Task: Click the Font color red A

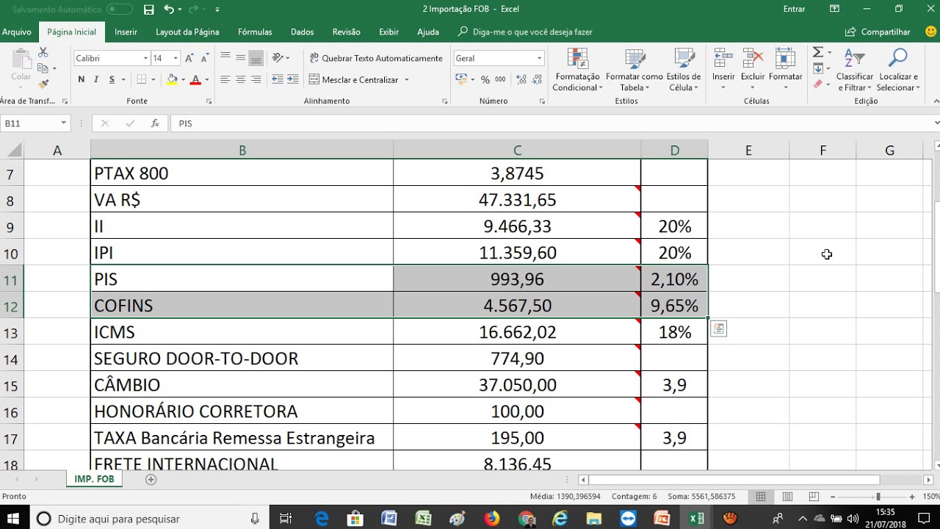Action: [x=195, y=79]
